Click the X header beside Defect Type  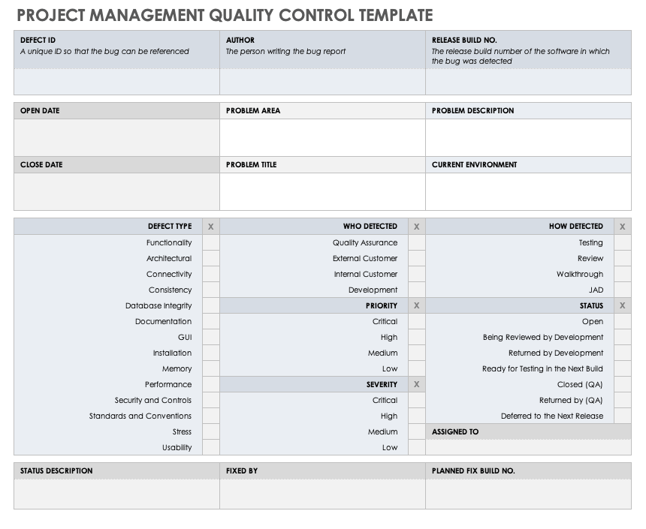pyautogui.click(x=210, y=227)
